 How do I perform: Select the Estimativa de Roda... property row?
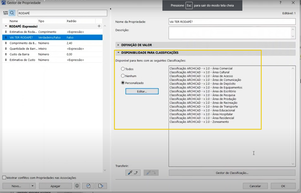pos(52,32)
